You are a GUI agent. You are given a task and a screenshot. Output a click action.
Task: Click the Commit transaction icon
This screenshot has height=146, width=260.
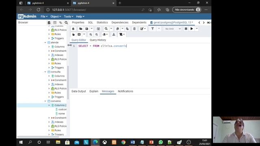(91, 34)
